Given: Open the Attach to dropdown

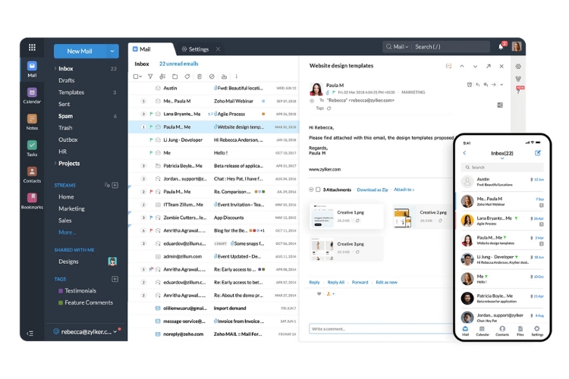Looking at the screenshot, I should pos(404,189).
